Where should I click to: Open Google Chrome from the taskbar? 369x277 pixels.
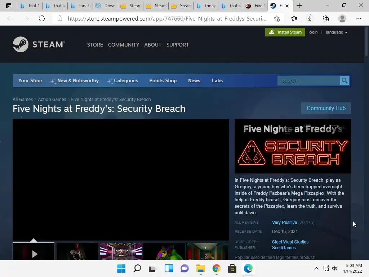click(216, 268)
